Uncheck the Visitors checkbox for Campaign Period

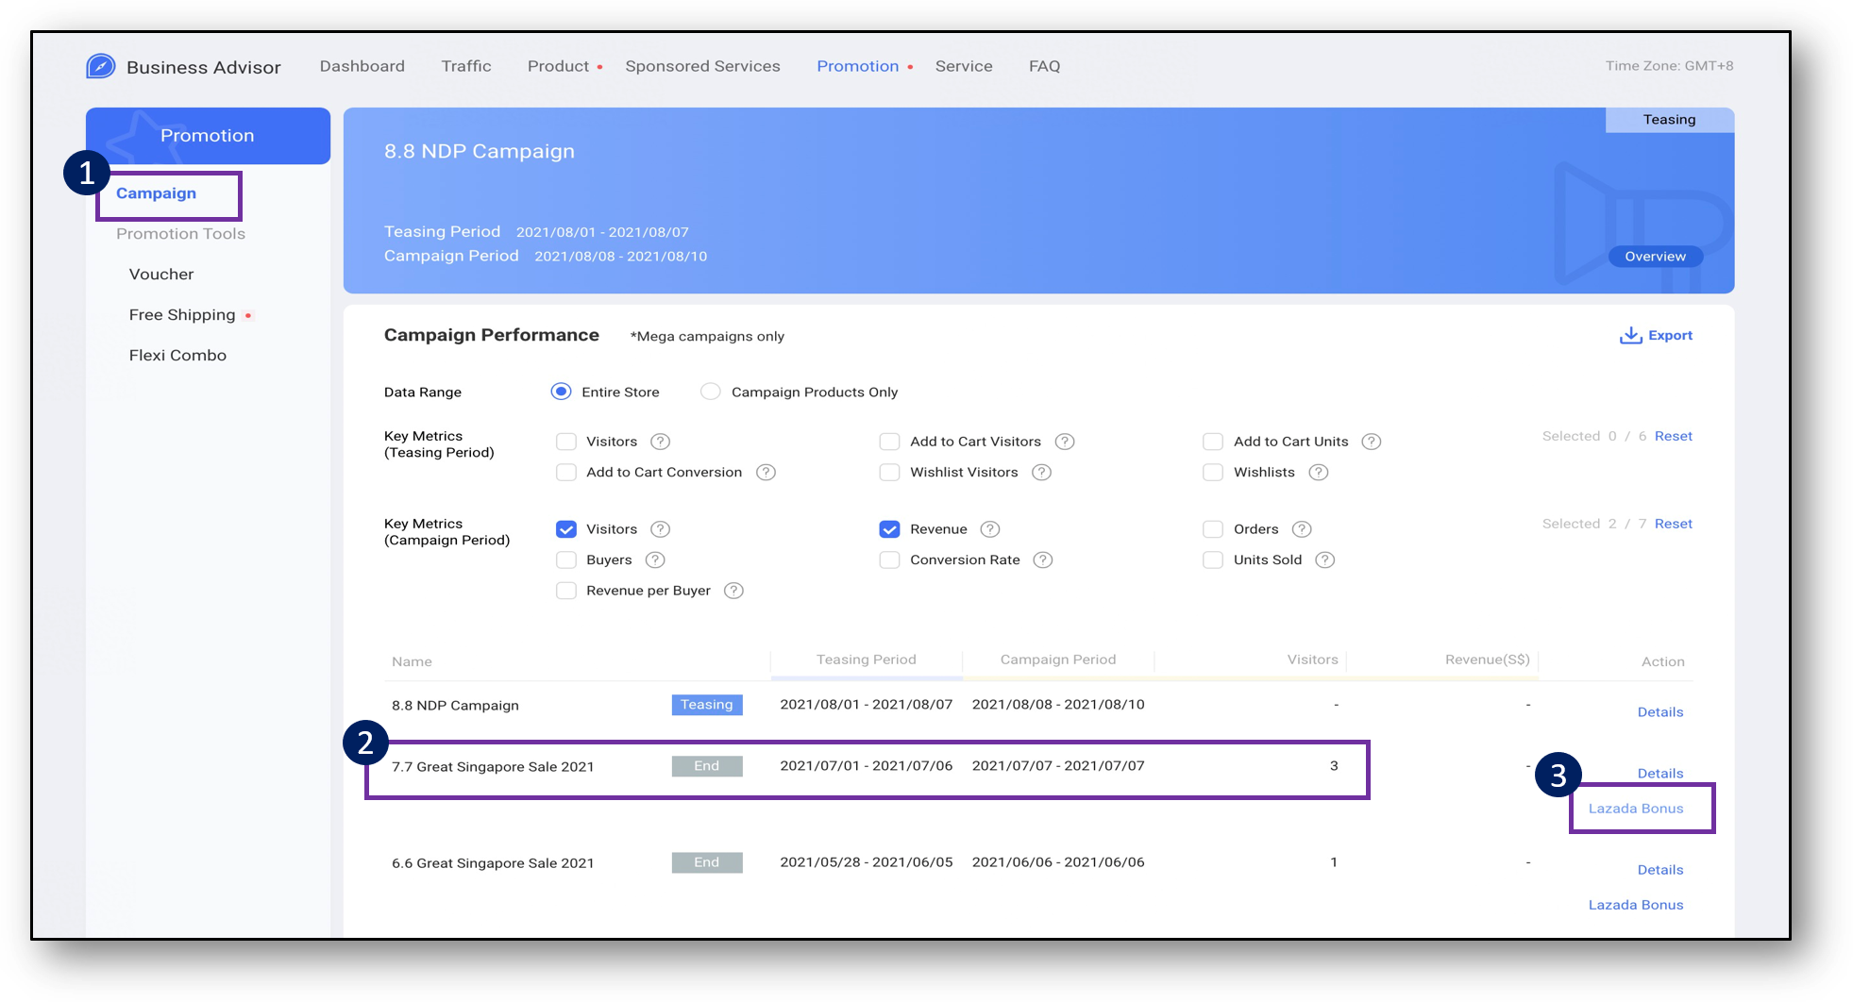tap(566, 529)
